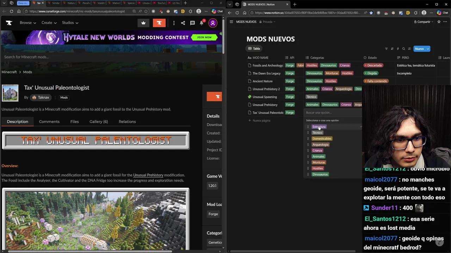The height and width of the screenshot is (253, 451).
Task: Open the purple user profile avatar
Action: (x=213, y=23)
